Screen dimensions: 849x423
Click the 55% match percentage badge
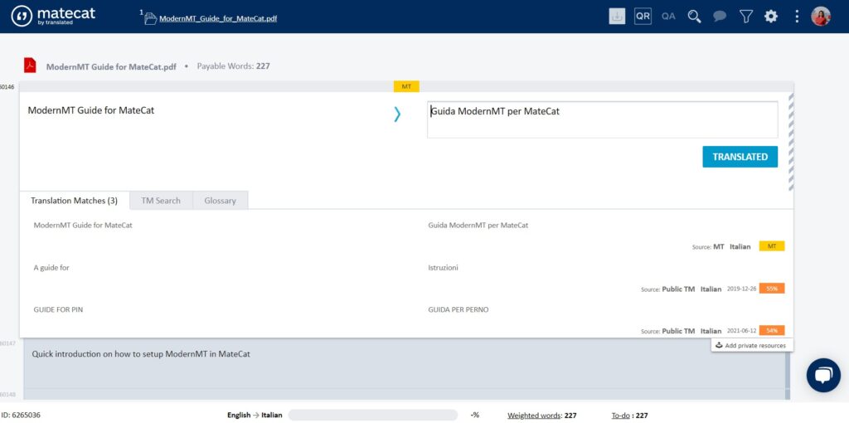[x=772, y=289]
